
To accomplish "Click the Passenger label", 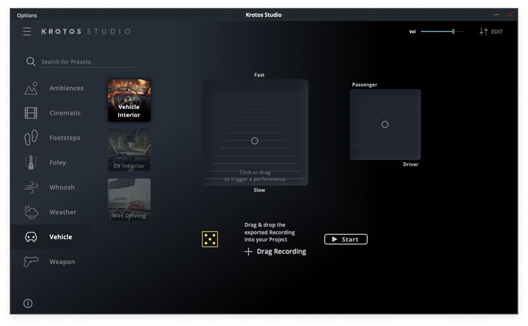I will click(x=364, y=84).
